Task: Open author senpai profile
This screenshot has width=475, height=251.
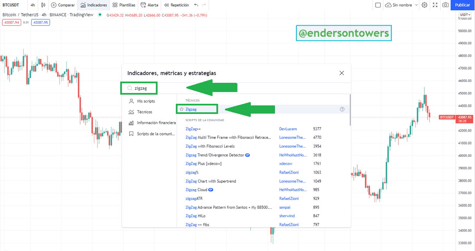Action: 285,207
